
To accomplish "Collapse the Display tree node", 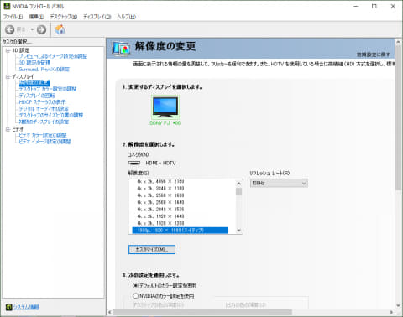I will 8,76.
